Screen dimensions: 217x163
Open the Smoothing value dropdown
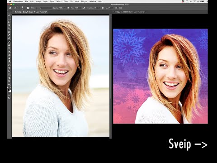(99, 8)
